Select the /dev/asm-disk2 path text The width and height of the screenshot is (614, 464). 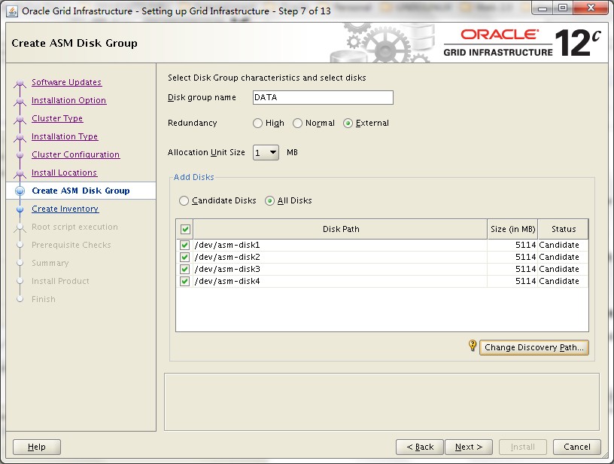(227, 258)
